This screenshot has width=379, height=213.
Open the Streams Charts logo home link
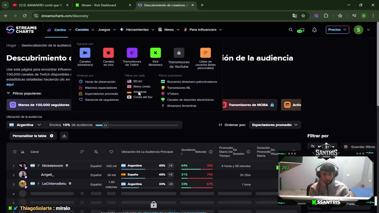coord(22,30)
